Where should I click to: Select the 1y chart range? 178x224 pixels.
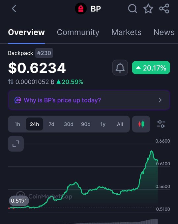tap(103, 124)
